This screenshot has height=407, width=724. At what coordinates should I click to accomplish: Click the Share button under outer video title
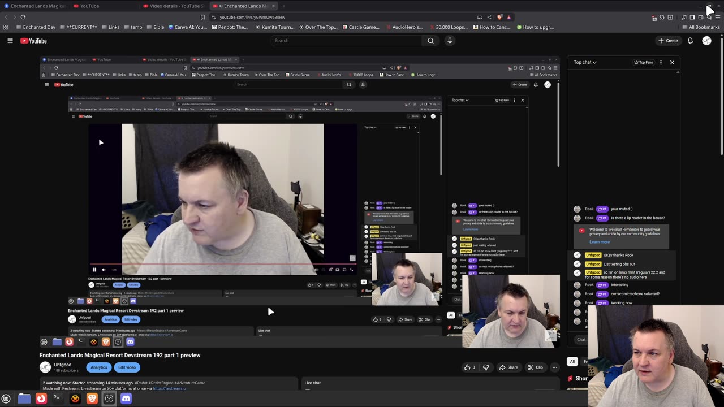(x=508, y=367)
